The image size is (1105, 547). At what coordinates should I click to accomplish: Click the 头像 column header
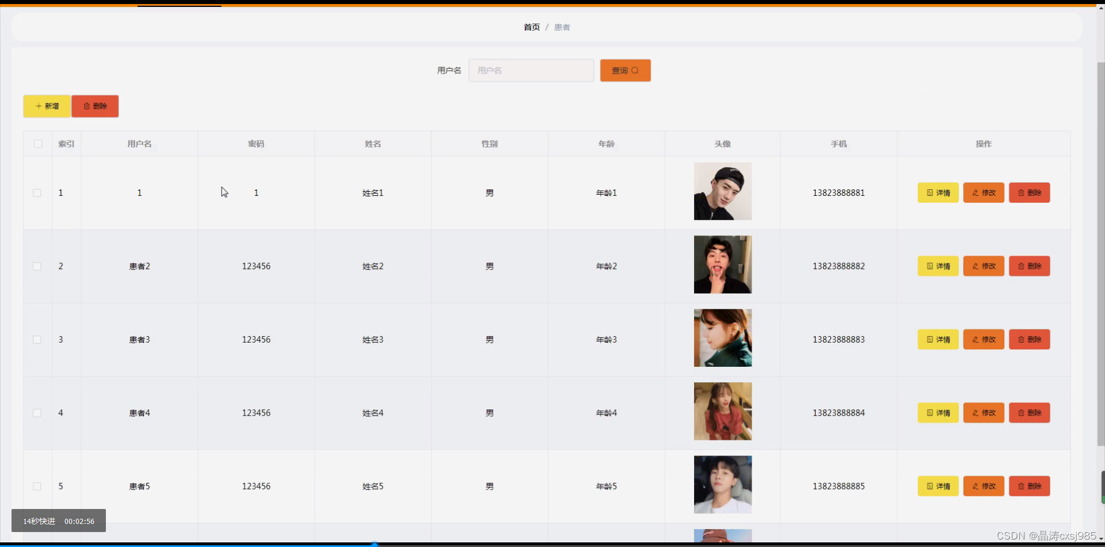(x=723, y=144)
